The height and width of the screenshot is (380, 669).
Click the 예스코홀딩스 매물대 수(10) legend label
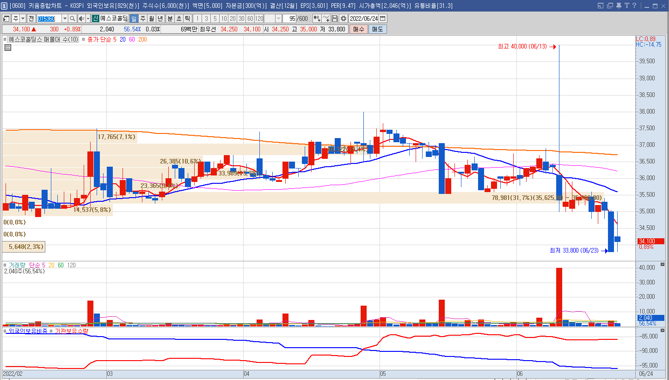pyautogui.click(x=44, y=40)
